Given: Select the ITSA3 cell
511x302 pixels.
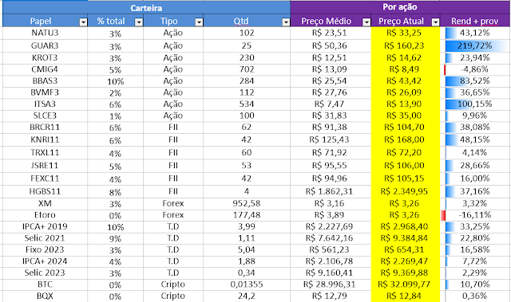Looking at the screenshot, I should coord(45,104).
